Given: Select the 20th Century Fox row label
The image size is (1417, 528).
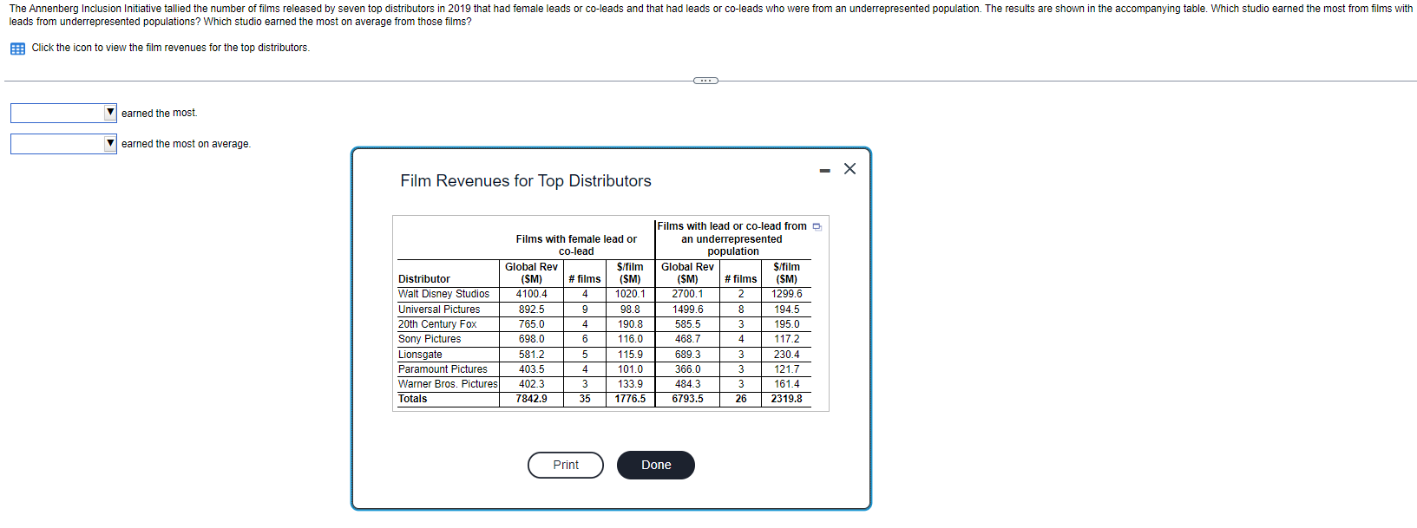Looking at the screenshot, I should [x=437, y=324].
